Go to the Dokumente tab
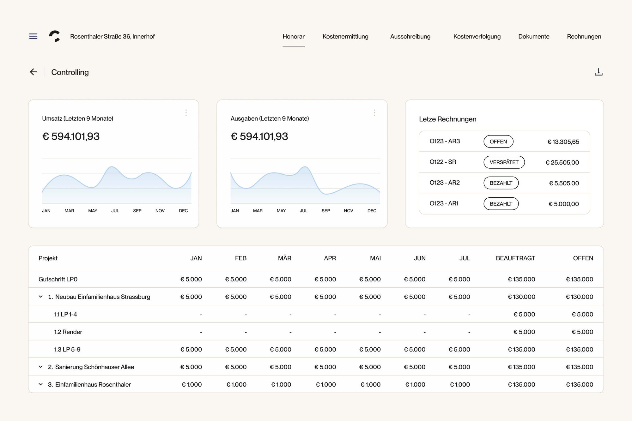 point(534,37)
